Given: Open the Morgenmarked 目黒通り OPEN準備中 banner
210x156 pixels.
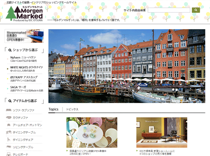Looking at the screenshot, I should (24, 36).
